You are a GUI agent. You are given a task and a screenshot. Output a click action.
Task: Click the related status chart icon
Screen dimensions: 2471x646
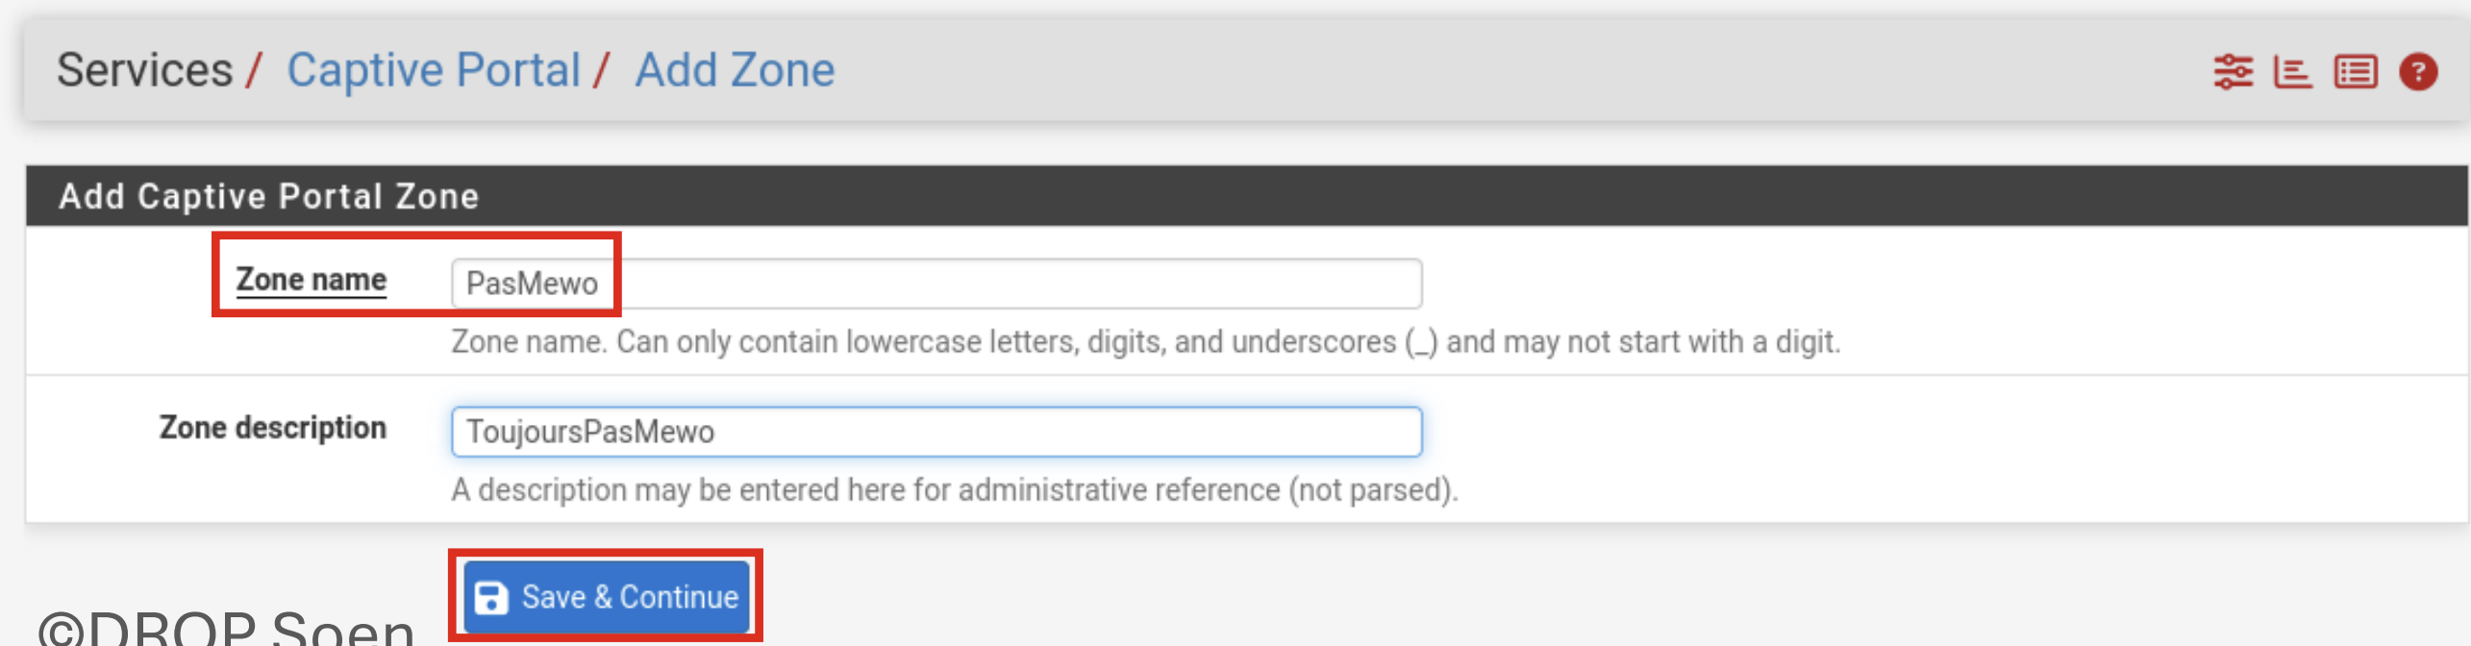pyautogui.click(x=2292, y=72)
